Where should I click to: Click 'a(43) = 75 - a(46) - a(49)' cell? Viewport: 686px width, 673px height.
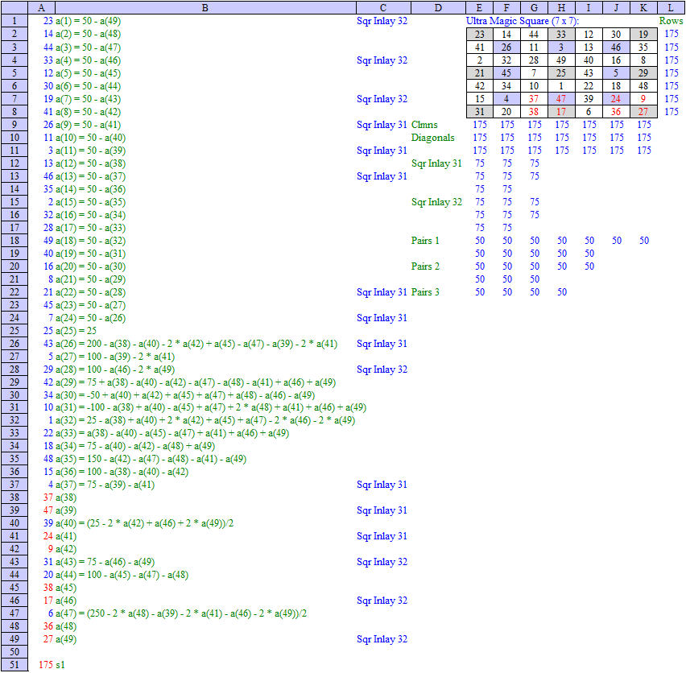tap(105, 562)
